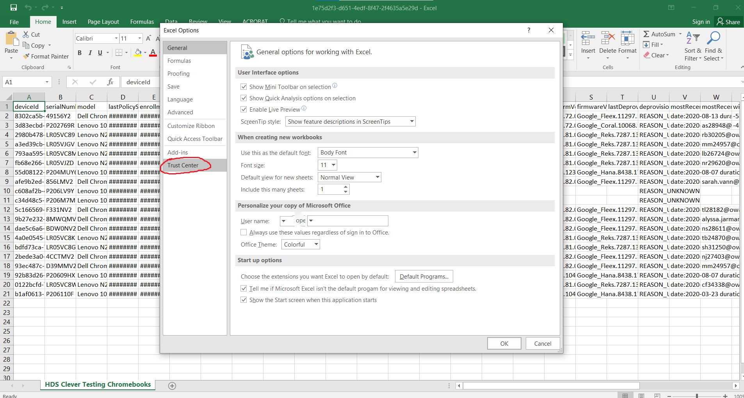Click the Undo arrow icon
This screenshot has height=398, width=744.
tap(28, 7)
